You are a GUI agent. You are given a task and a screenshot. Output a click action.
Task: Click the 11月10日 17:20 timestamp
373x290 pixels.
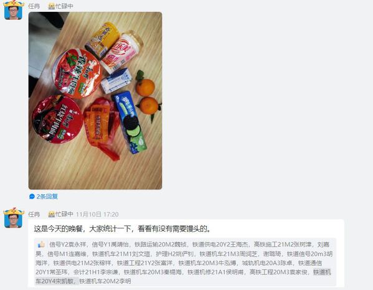pyautogui.click(x=97, y=215)
